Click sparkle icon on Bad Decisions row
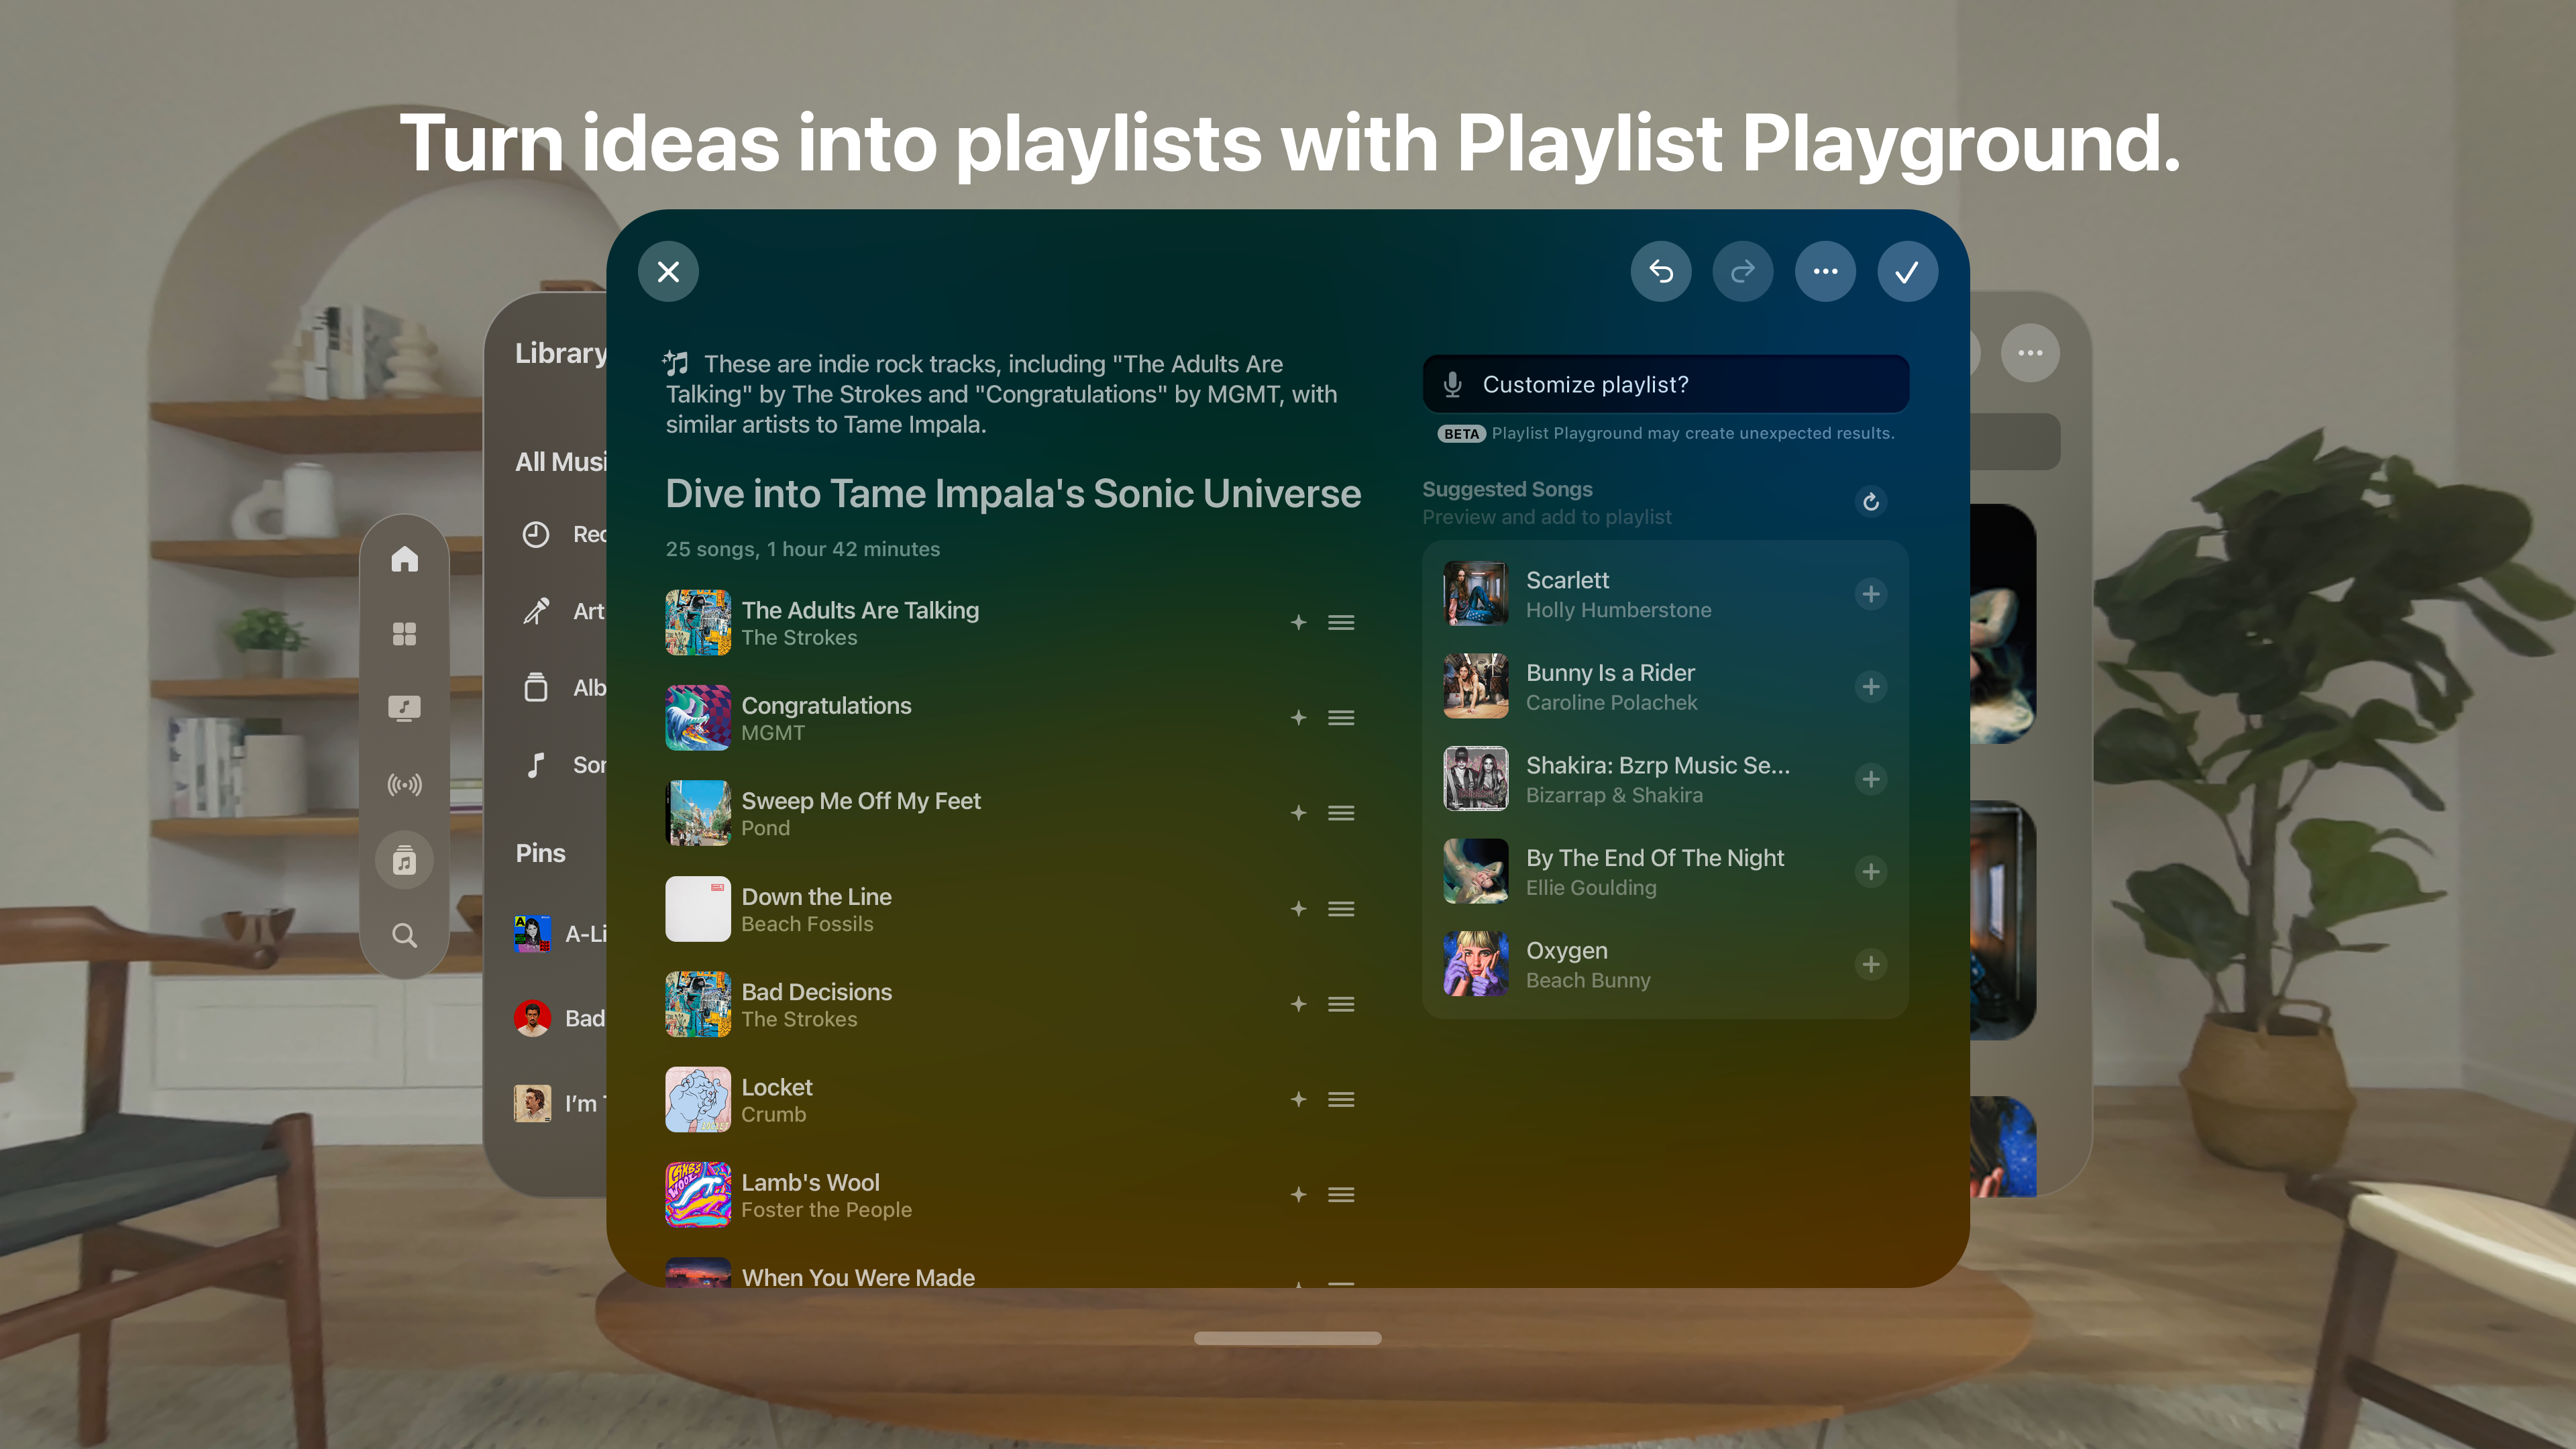 coord(1298,1004)
